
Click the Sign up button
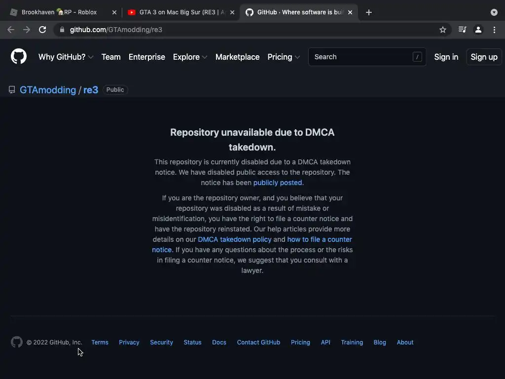484,57
